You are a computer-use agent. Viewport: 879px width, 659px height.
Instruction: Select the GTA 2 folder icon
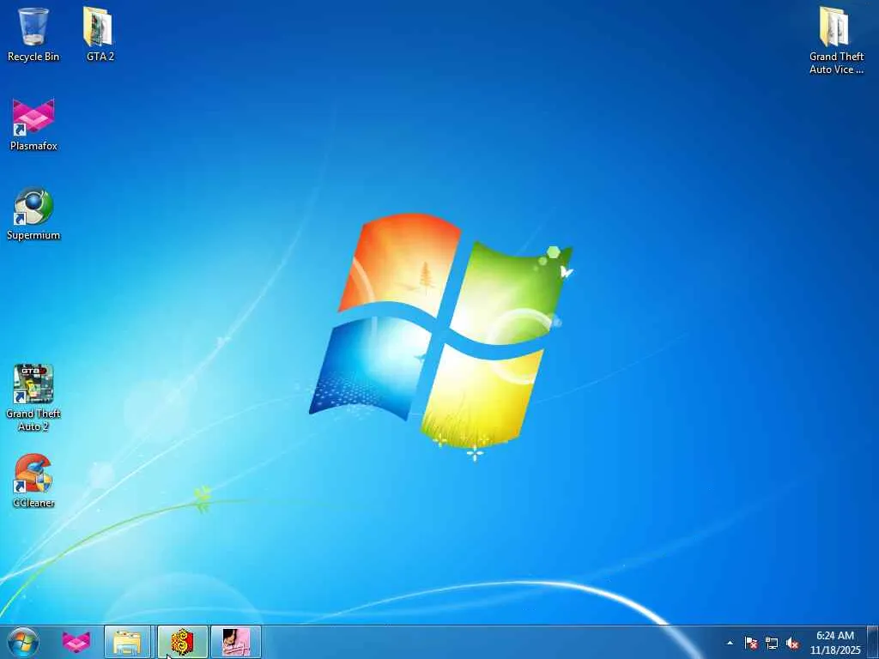pos(100,33)
